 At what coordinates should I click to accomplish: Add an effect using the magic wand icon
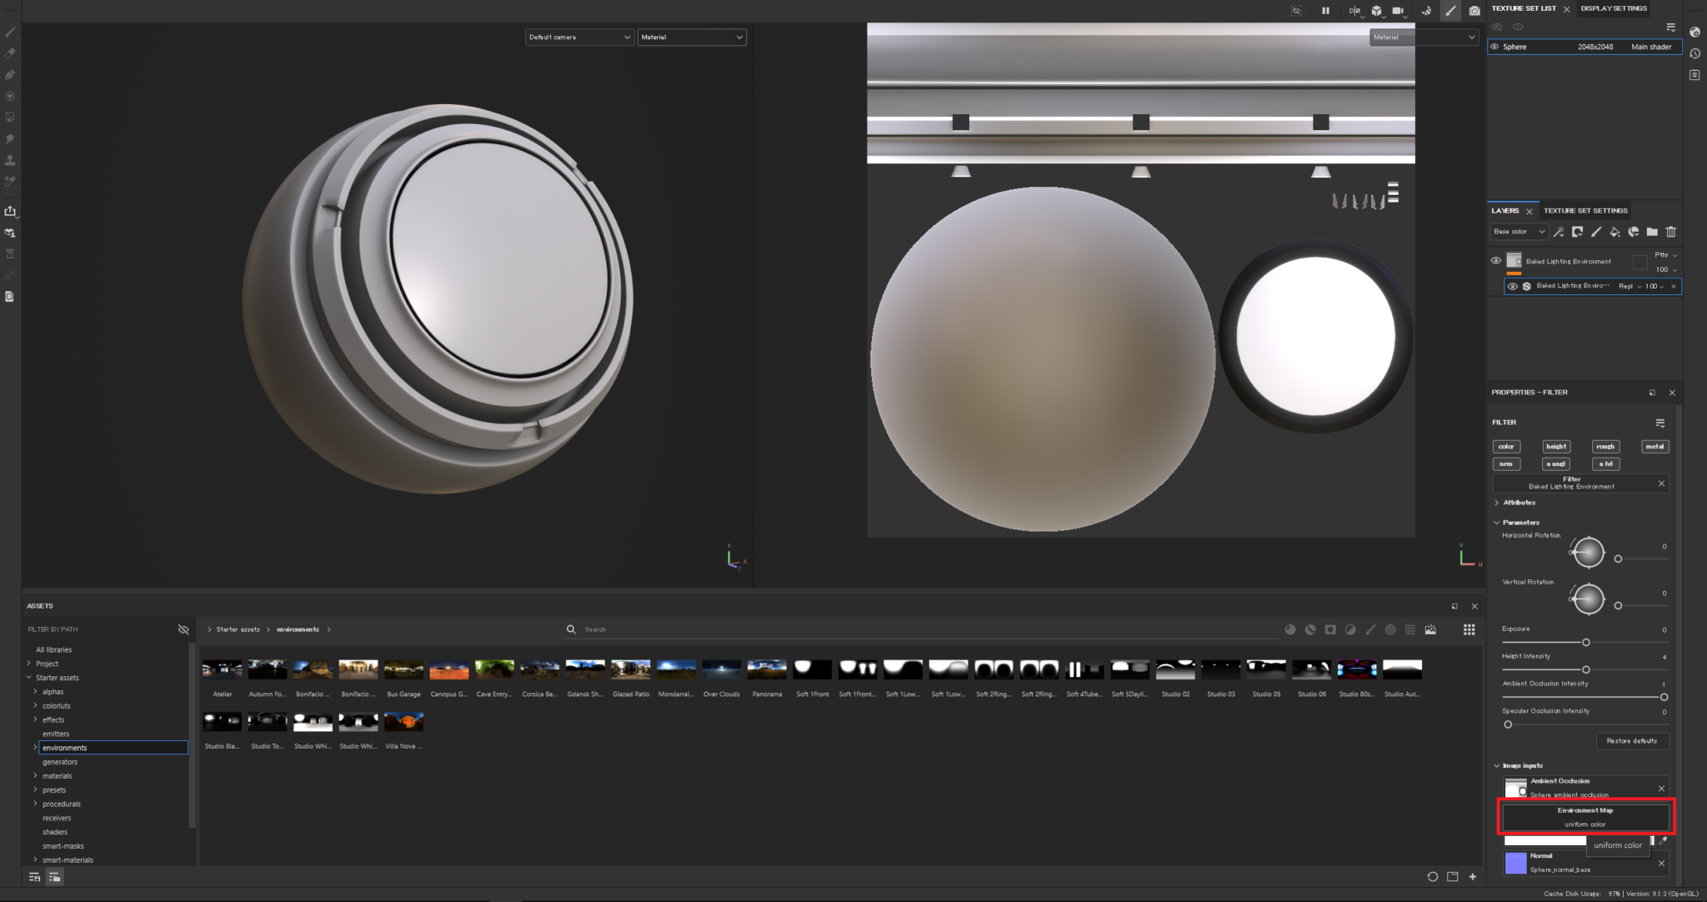pos(1559,232)
